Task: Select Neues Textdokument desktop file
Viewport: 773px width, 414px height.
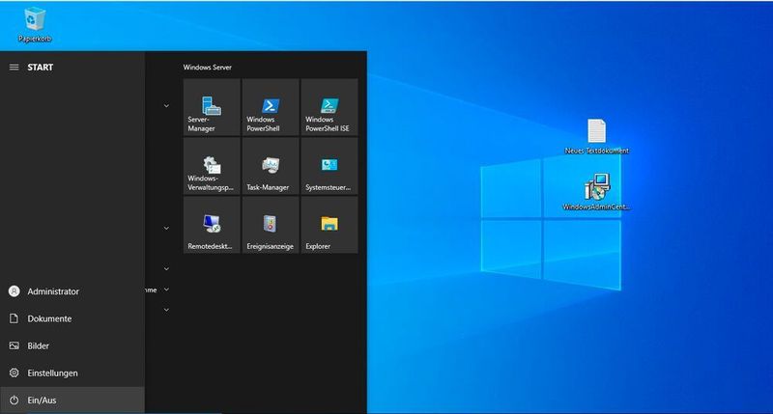Action: [596, 136]
